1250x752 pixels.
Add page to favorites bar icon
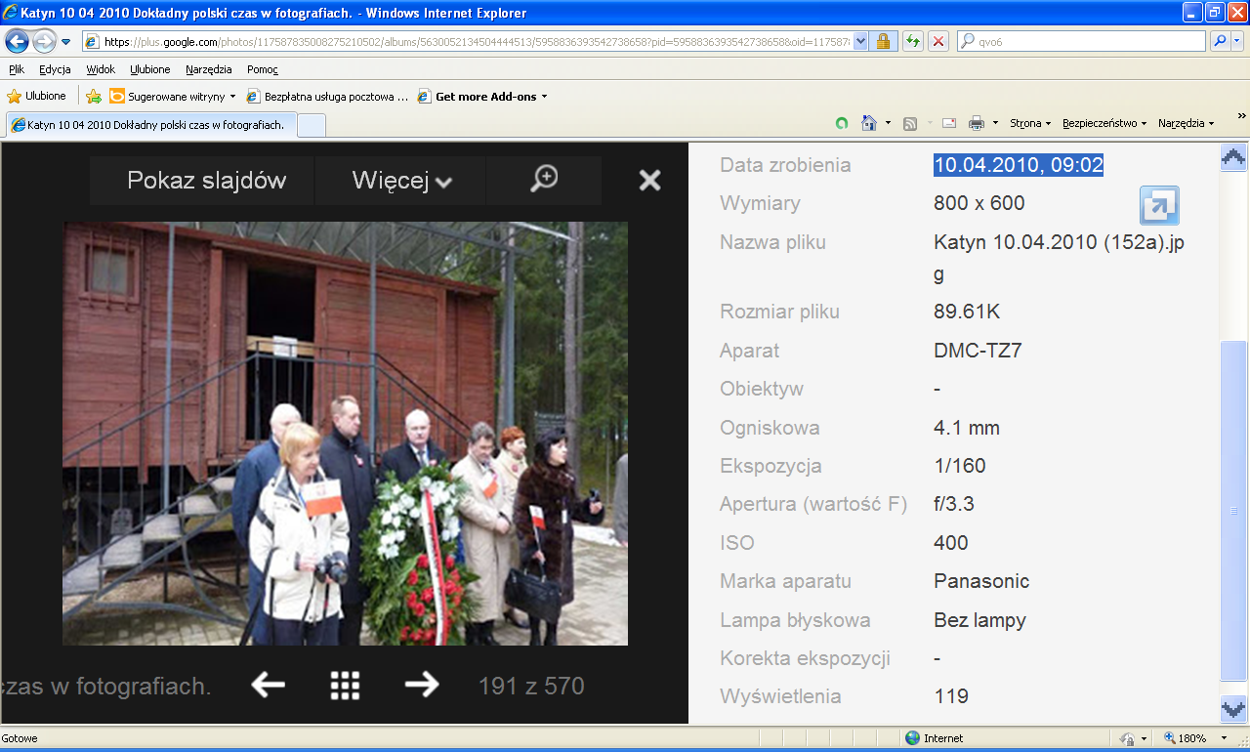coord(94,96)
